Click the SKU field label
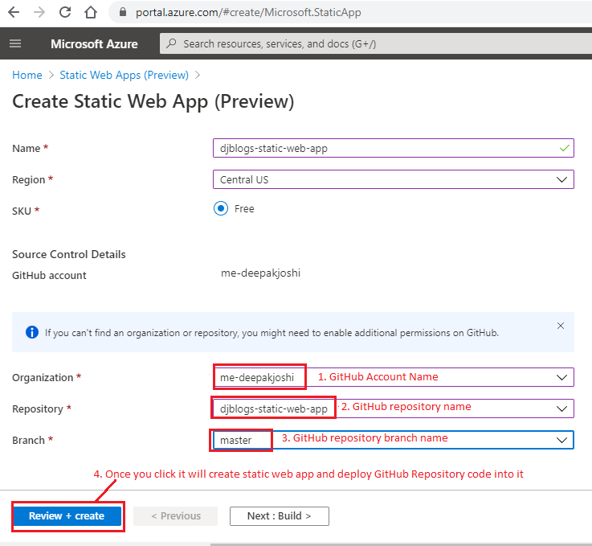This screenshot has height=546, width=592. pos(22,211)
